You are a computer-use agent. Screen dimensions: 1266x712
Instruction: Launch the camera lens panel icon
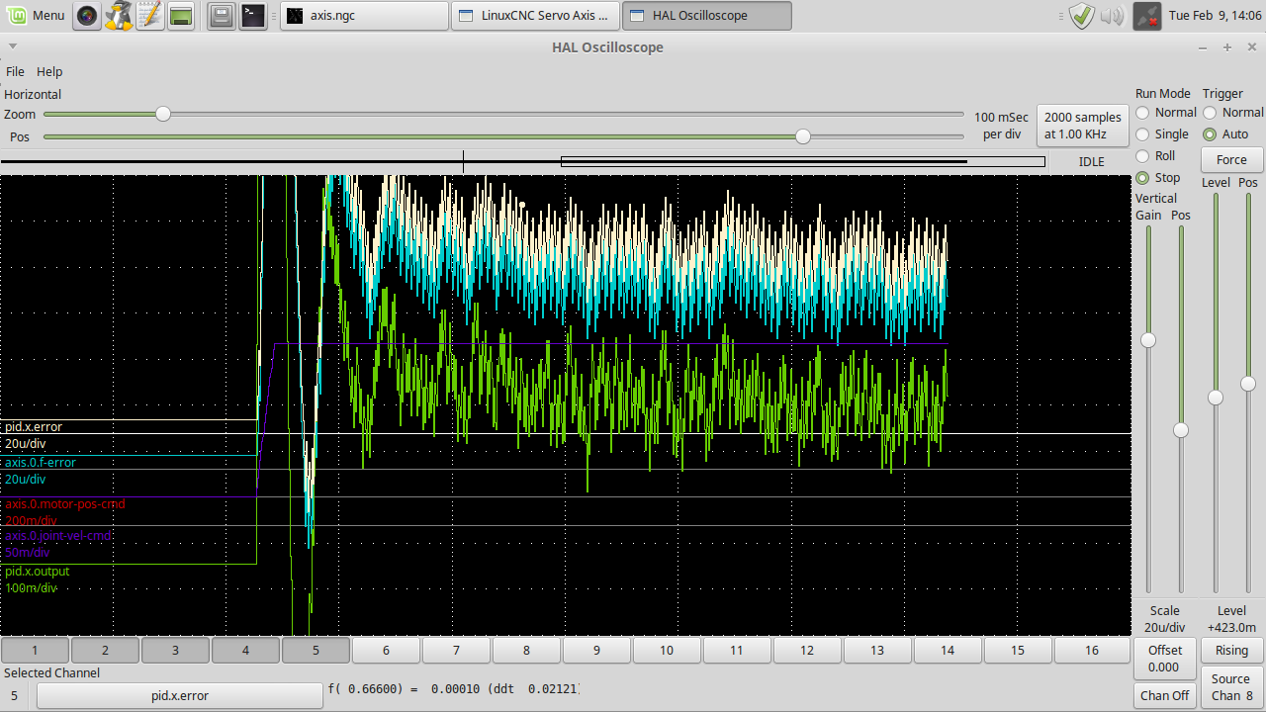point(88,16)
